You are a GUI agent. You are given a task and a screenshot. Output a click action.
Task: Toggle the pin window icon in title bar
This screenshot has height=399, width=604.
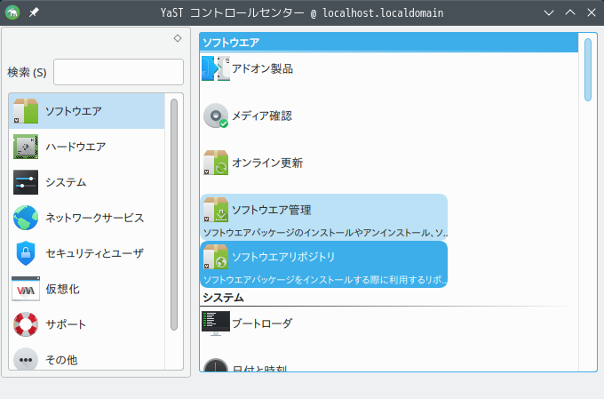tap(34, 12)
